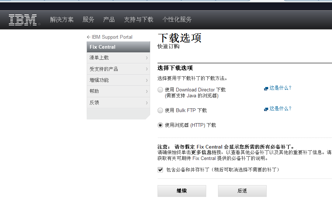Image resolution: width=332 pixels, height=205 pixels.
Task: Click popup icon next to Bulk FTP 这是什么
Action: tap(266, 109)
